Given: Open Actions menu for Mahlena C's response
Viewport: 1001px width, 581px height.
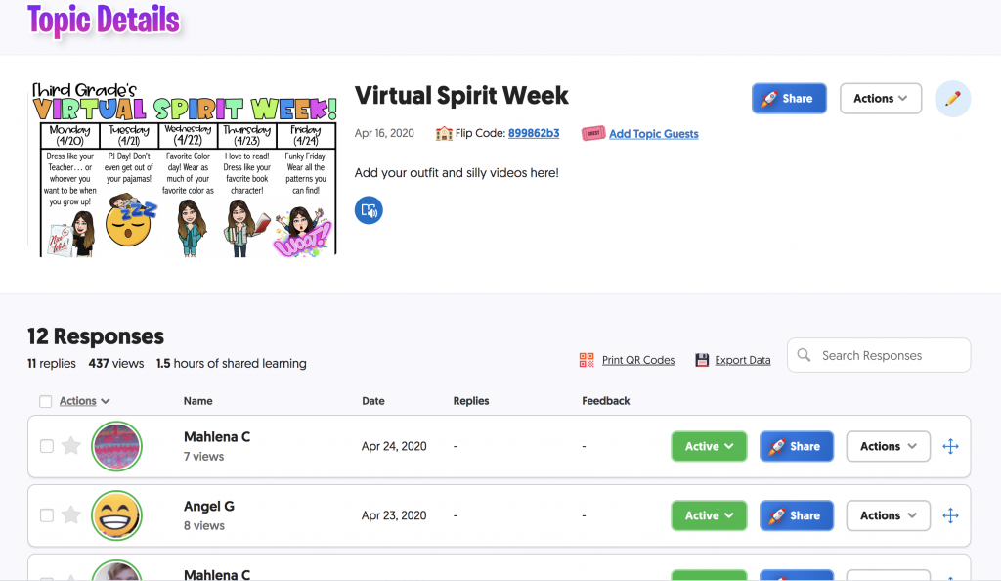Looking at the screenshot, I should point(888,446).
